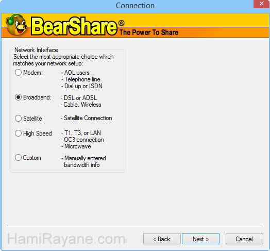Click the 'Cable, Wireless' text
The image size is (270, 251).
(82, 105)
